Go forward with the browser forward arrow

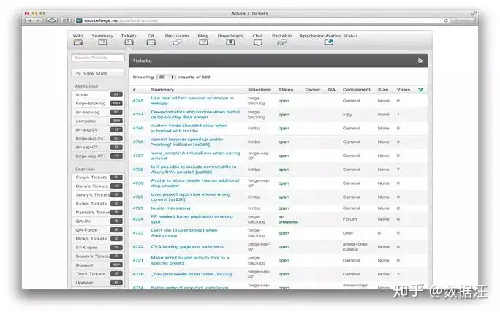point(38,20)
